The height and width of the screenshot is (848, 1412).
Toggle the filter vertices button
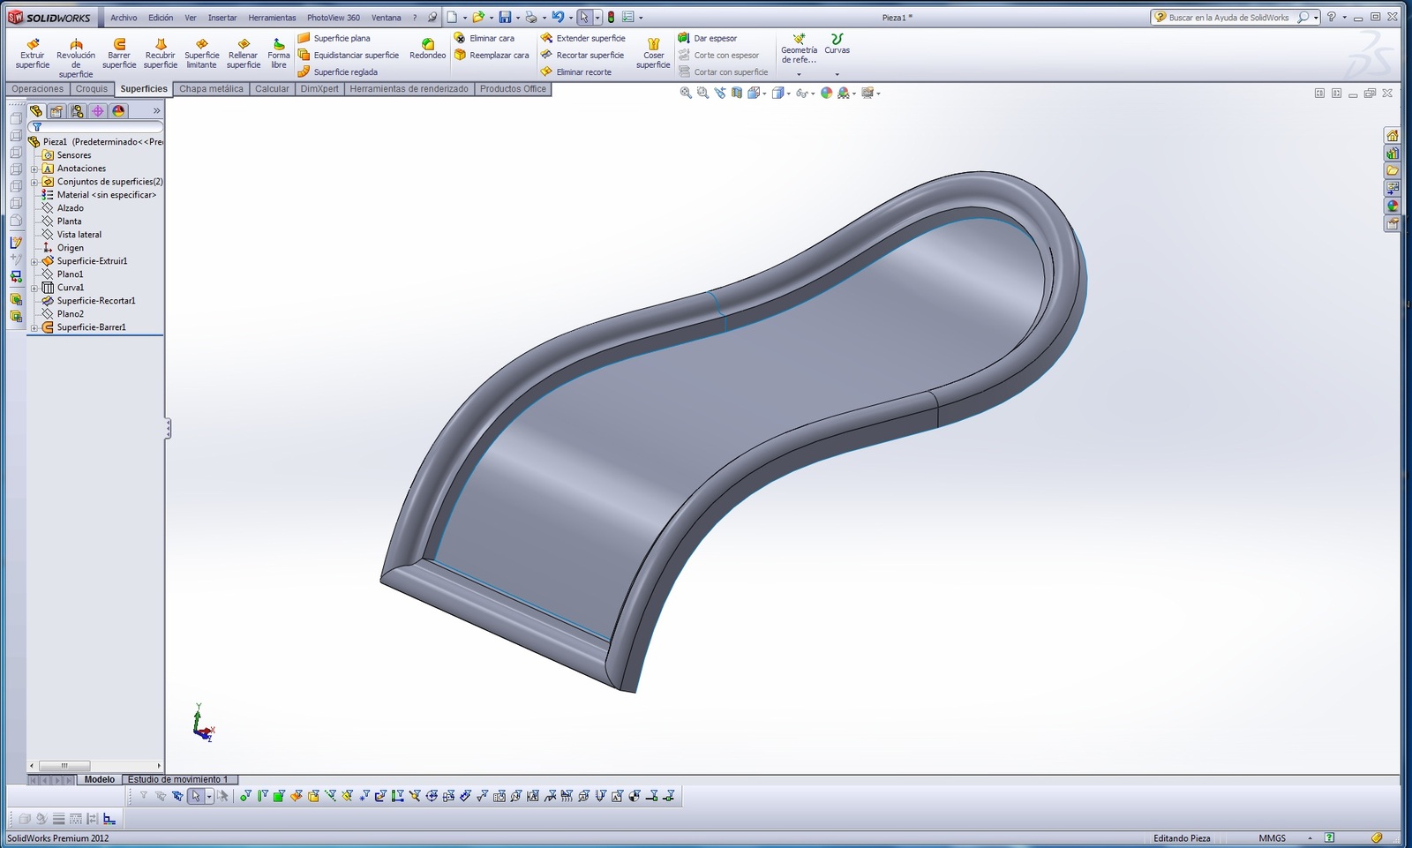pos(245,796)
